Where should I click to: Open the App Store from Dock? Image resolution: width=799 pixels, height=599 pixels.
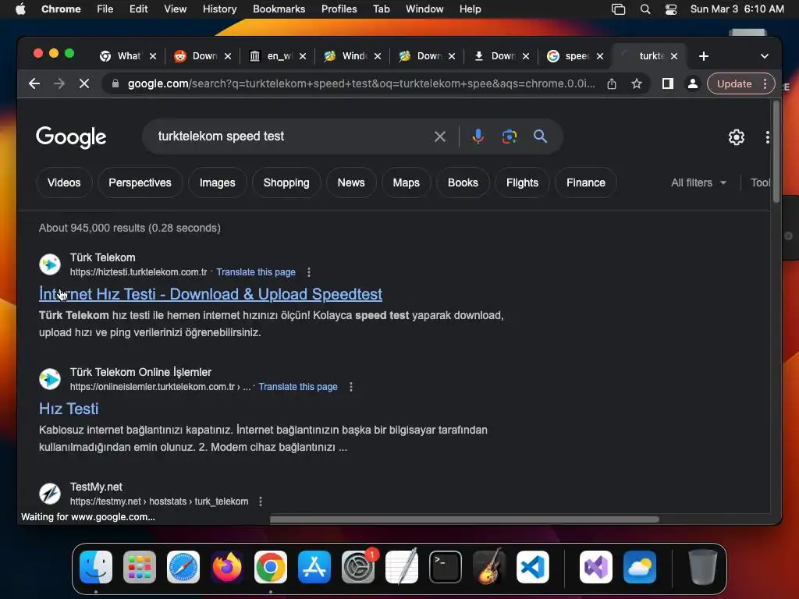click(x=314, y=567)
